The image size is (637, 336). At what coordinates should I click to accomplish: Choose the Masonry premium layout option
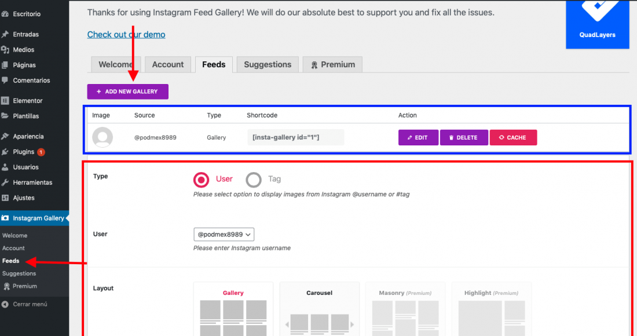pyautogui.click(x=405, y=309)
